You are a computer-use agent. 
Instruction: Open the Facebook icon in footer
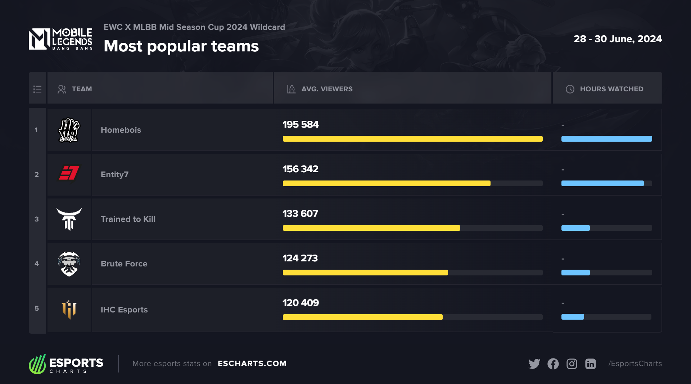(x=553, y=364)
